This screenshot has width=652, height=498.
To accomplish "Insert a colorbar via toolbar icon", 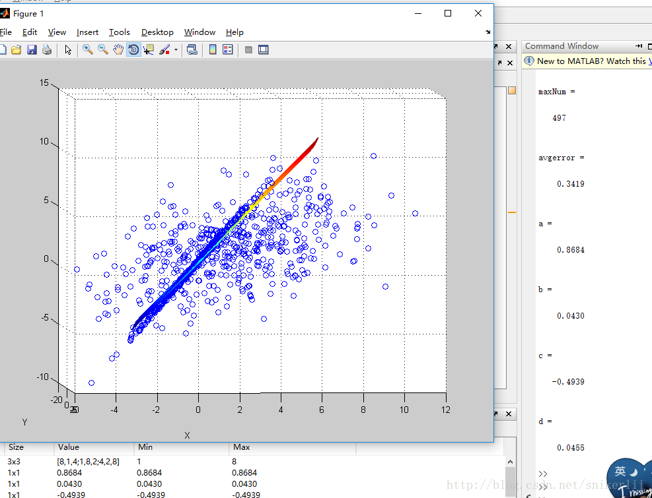I will [213, 50].
